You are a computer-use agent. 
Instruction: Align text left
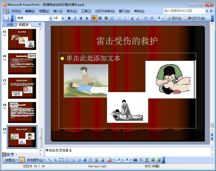coord(94,18)
